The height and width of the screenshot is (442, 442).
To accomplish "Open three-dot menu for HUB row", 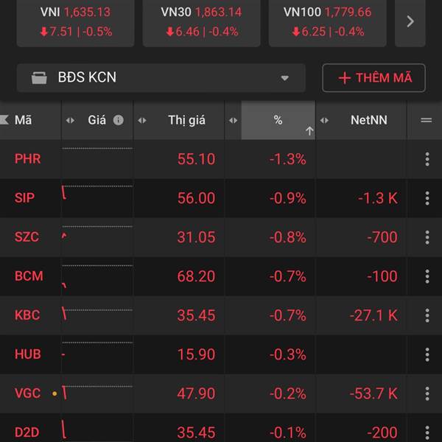I will 427,354.
